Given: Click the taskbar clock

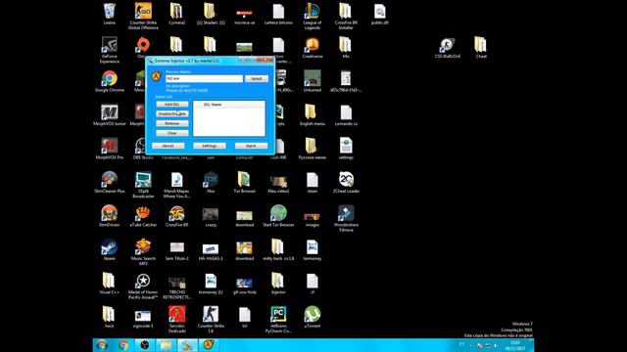Looking at the screenshot, I should pyautogui.click(x=514, y=345).
